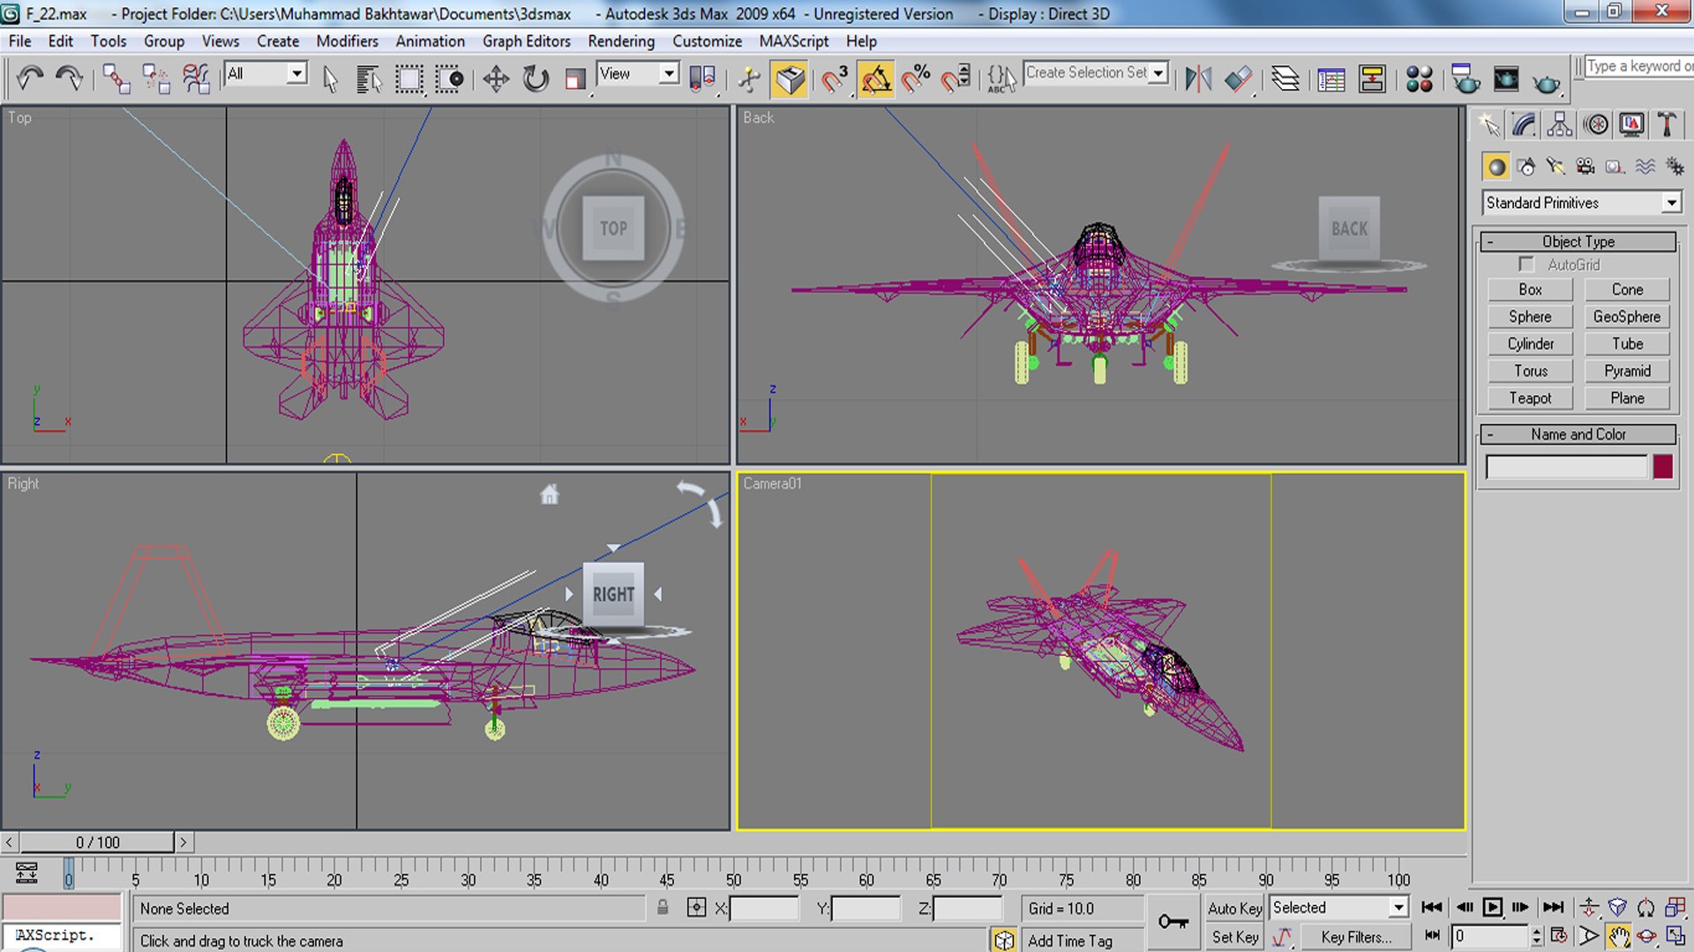
Task: Toggle Angle Snap icon
Action: pos(875,79)
